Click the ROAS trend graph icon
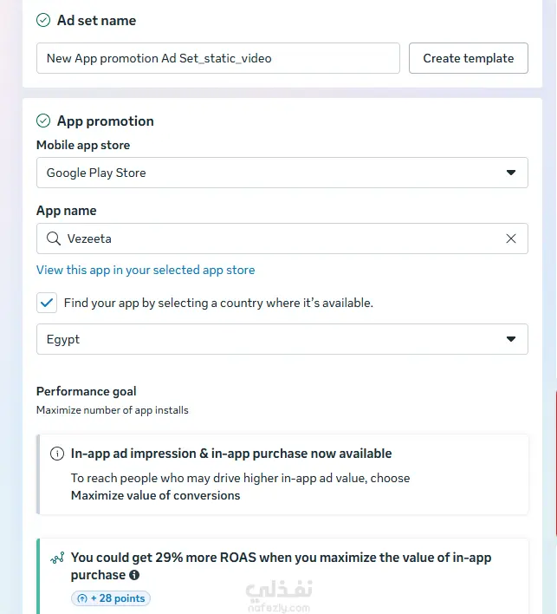The width and height of the screenshot is (557, 614). tap(57, 558)
